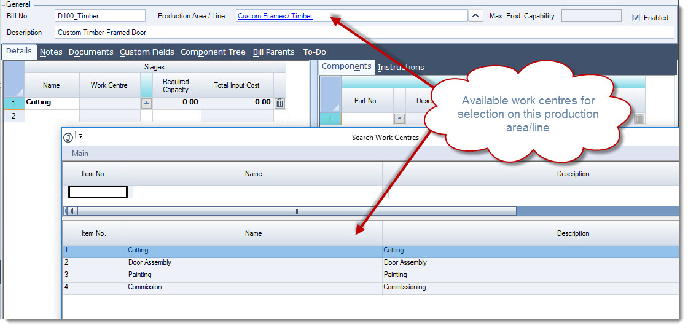
Task: Delete the Cutting stage with trash icon
Action: [x=279, y=103]
